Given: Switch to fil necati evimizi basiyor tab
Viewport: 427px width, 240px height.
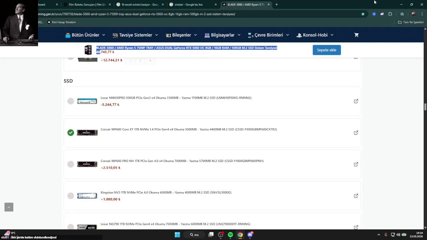Looking at the screenshot, I should 140,5.
